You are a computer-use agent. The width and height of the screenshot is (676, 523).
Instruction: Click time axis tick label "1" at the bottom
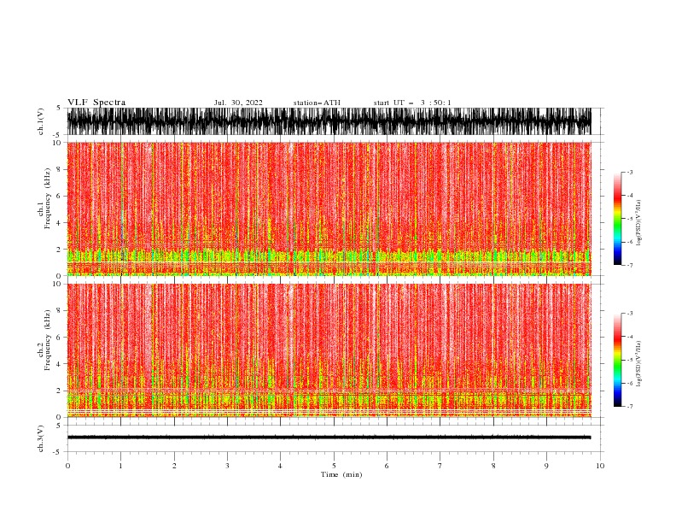120,466
